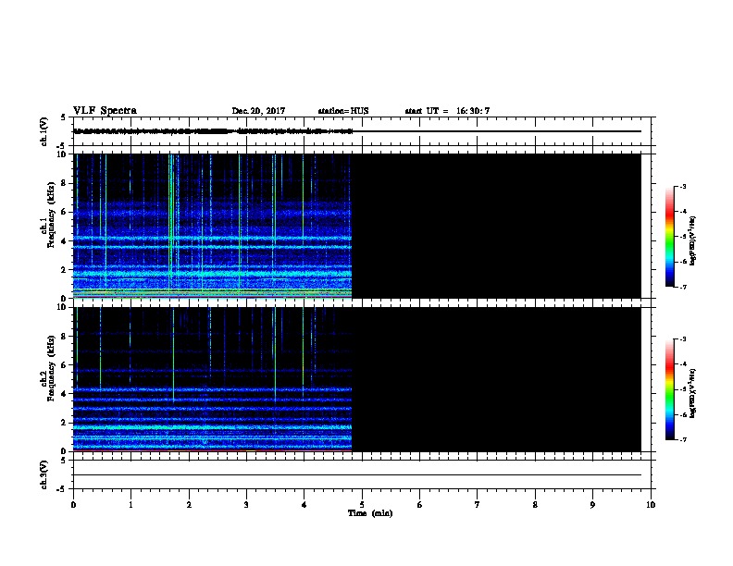The height and width of the screenshot is (566, 733).
Task: Select the "start UT = 16:30:7" text
Action: point(447,111)
